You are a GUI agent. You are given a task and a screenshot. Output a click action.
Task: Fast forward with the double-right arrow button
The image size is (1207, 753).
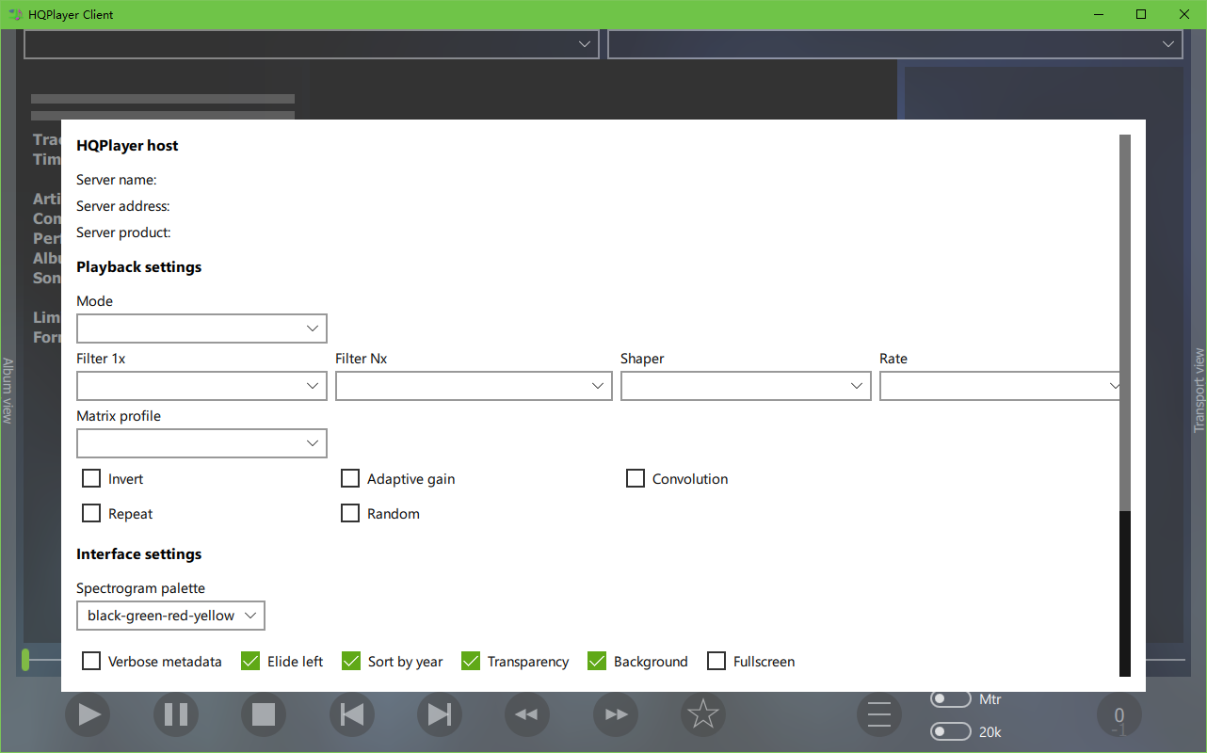pos(616,714)
